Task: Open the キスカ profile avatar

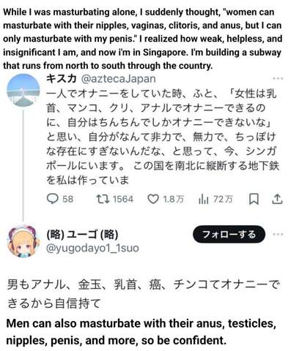Action: 23,90
